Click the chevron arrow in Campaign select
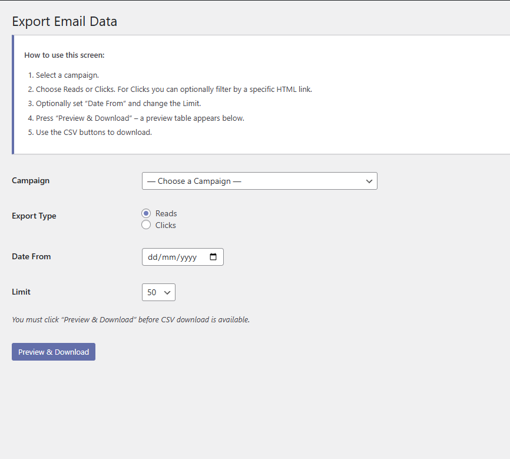Image resolution: width=510 pixels, height=459 pixels. coord(369,181)
